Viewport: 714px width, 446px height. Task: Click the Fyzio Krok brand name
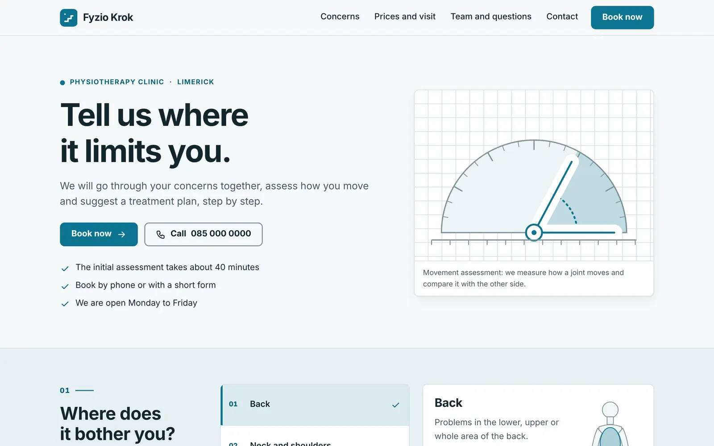click(x=108, y=17)
